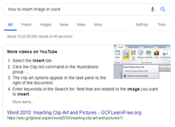Click the 'More videos on YouTube' heading
Viewport: 175px width, 127px height.
[32, 52]
